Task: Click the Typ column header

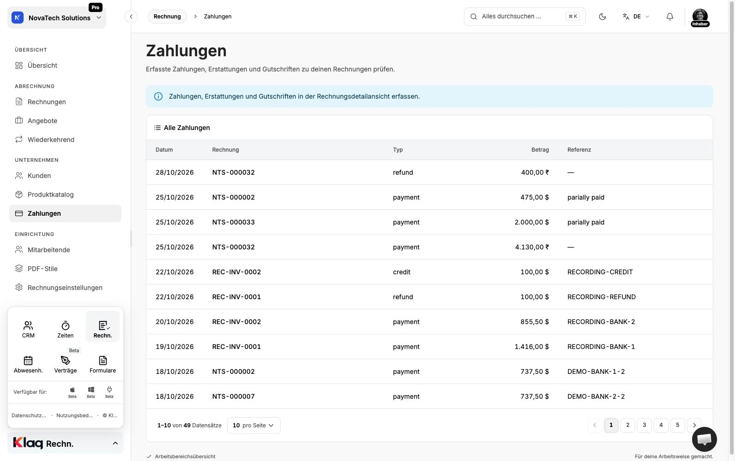Action: pyautogui.click(x=398, y=150)
